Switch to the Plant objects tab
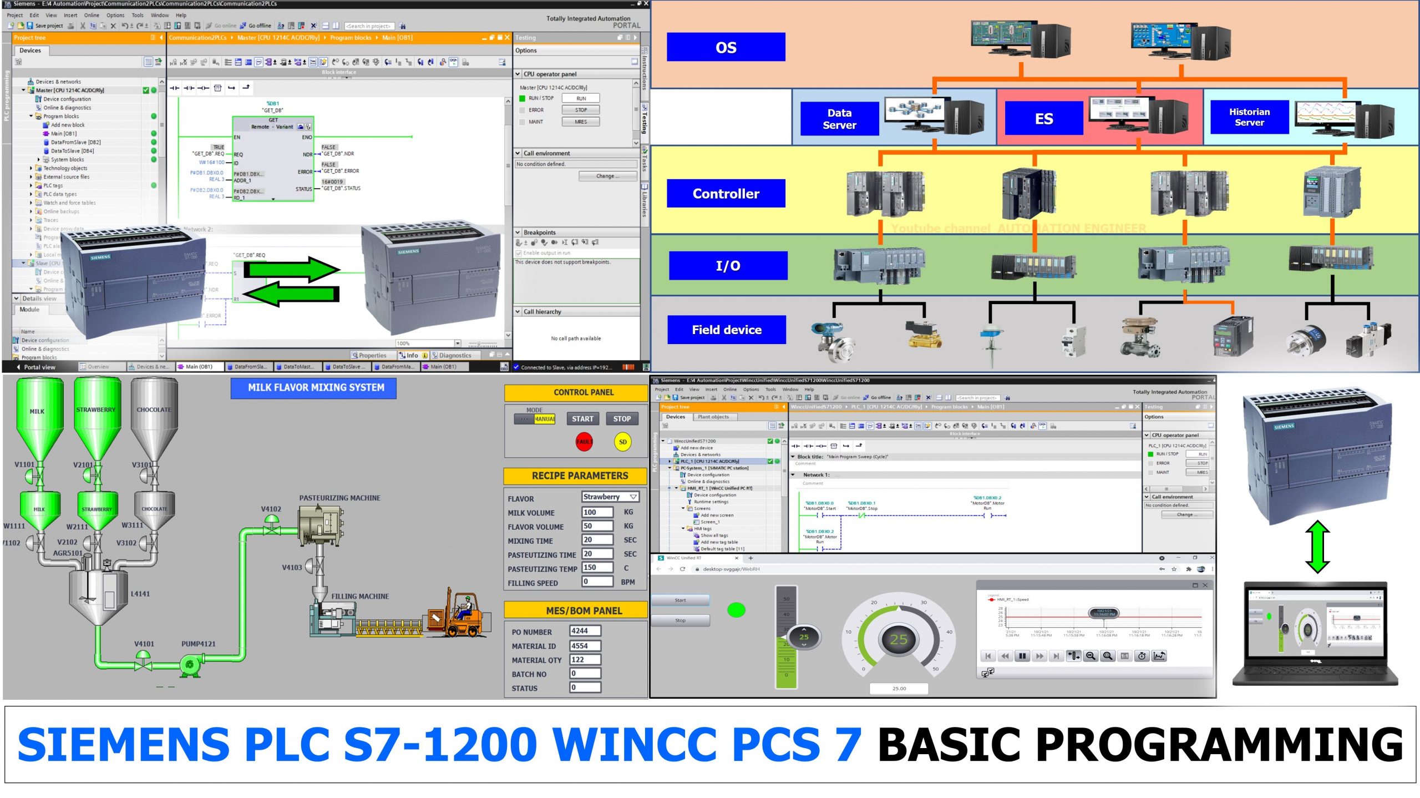The height and width of the screenshot is (798, 1420). pos(713,417)
